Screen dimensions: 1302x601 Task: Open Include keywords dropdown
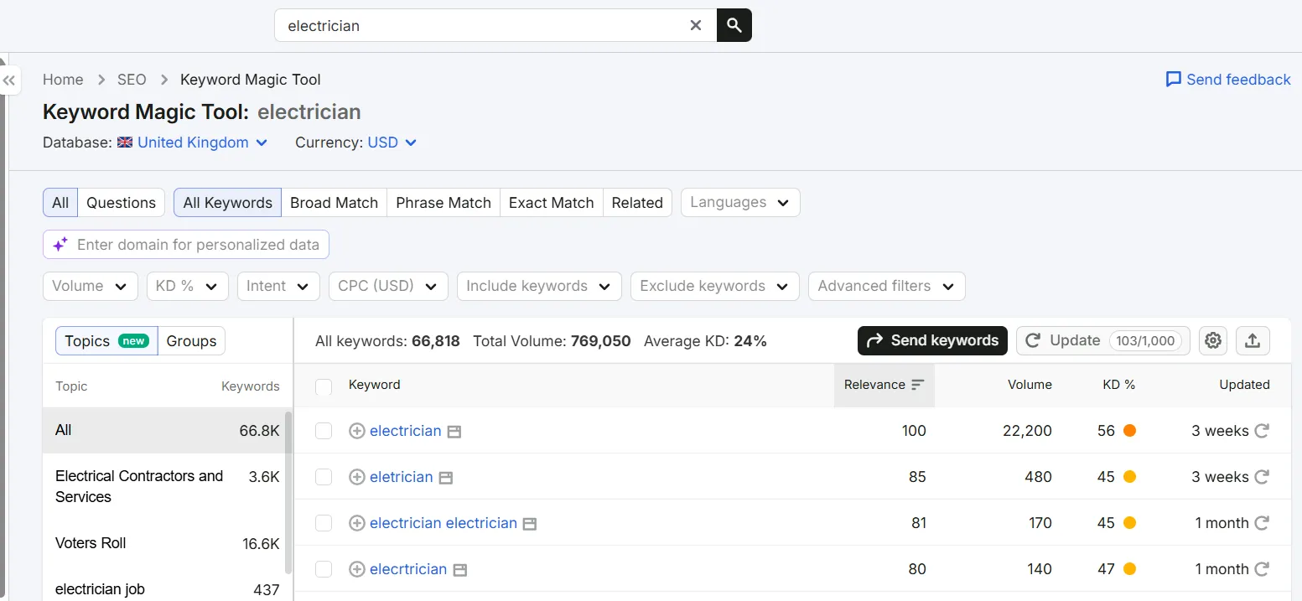coord(539,286)
